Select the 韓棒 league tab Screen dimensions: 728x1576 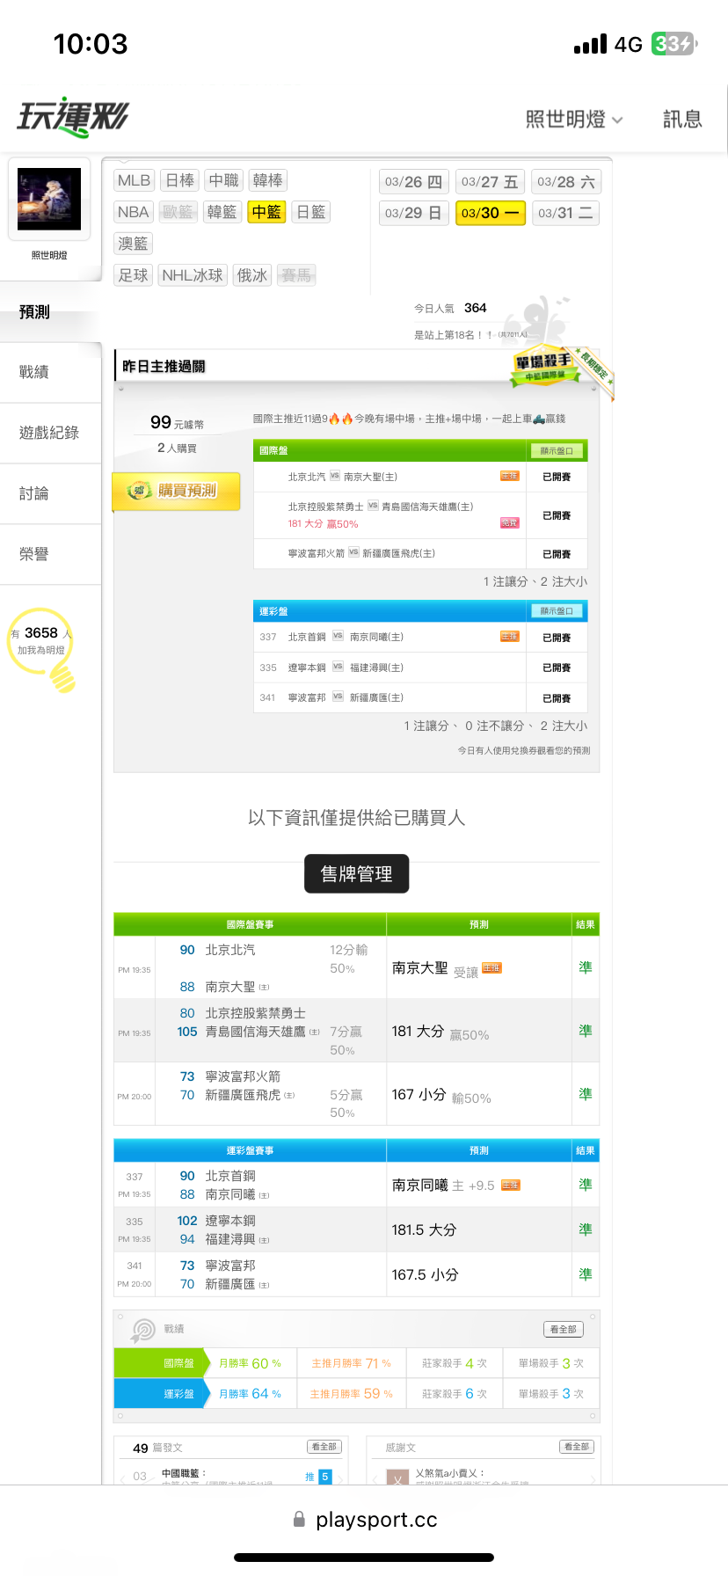click(268, 180)
